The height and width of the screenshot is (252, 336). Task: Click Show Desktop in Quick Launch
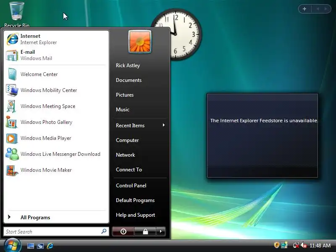point(30,246)
